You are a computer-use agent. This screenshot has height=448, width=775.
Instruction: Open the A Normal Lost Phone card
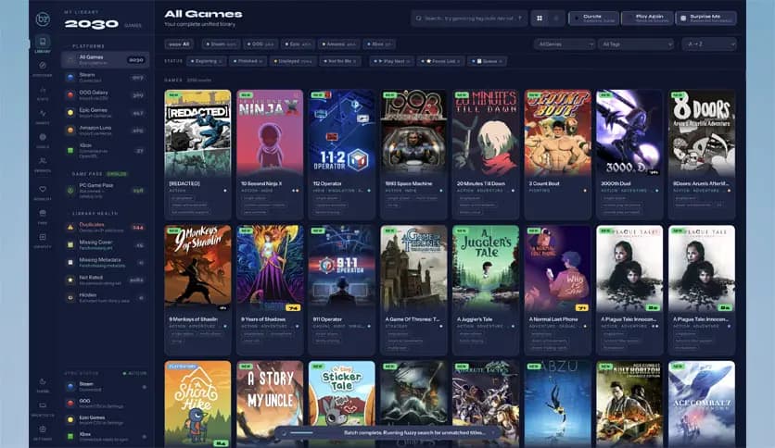click(x=557, y=290)
